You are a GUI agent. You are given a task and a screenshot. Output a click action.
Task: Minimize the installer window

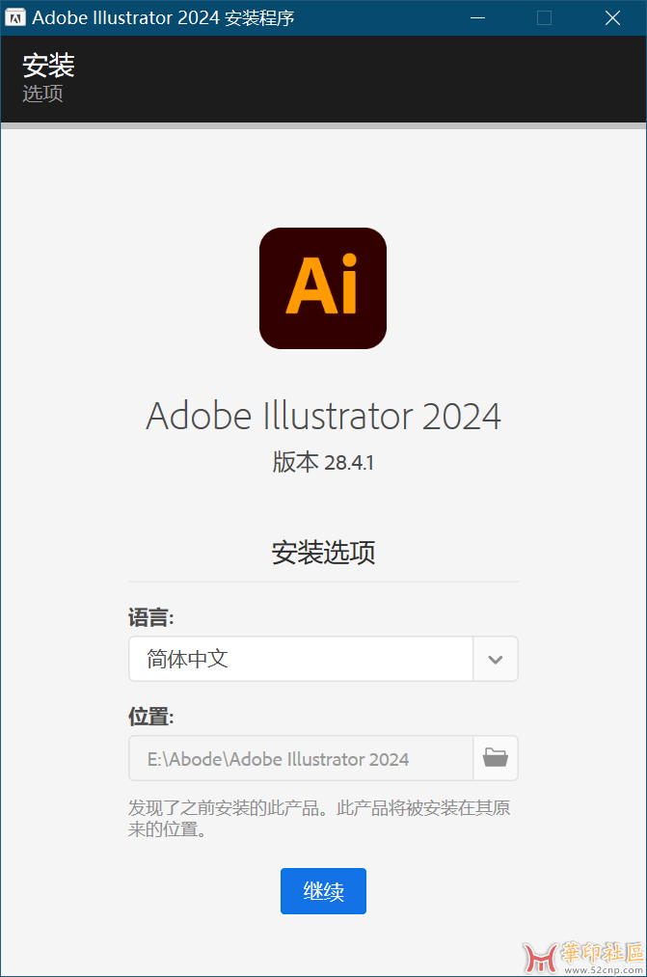(477, 18)
